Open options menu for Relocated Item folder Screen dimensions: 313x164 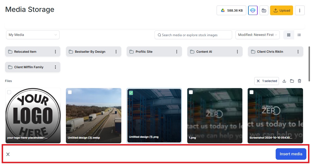[x=55, y=52]
